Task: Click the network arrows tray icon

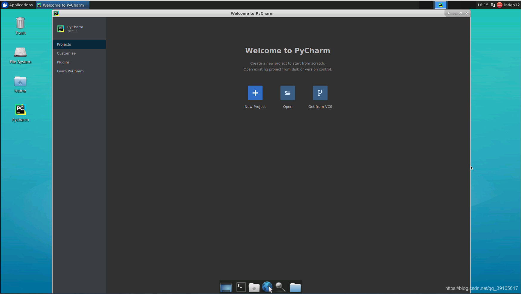Action: point(493,5)
